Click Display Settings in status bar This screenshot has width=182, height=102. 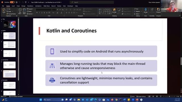point(141,96)
